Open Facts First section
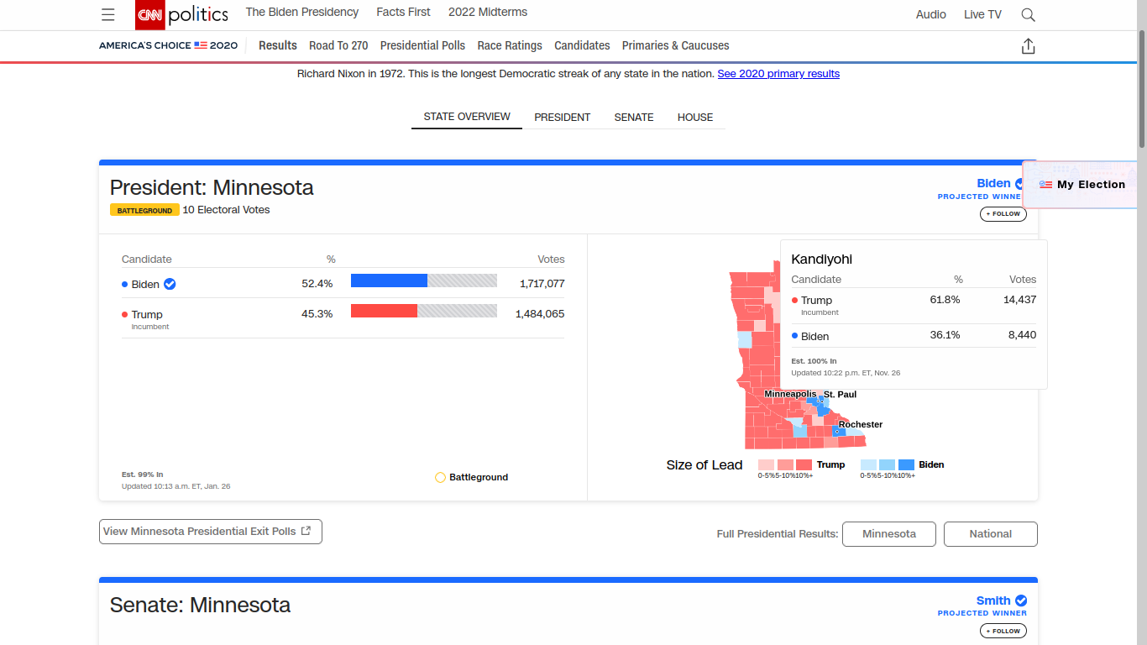This screenshot has height=645, width=1147. [x=403, y=13]
